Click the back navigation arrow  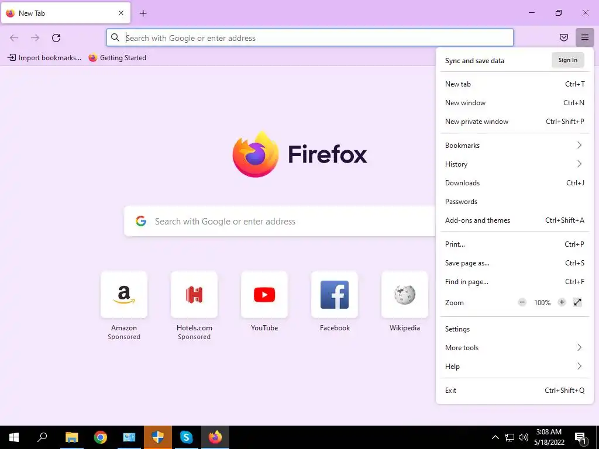(x=14, y=38)
